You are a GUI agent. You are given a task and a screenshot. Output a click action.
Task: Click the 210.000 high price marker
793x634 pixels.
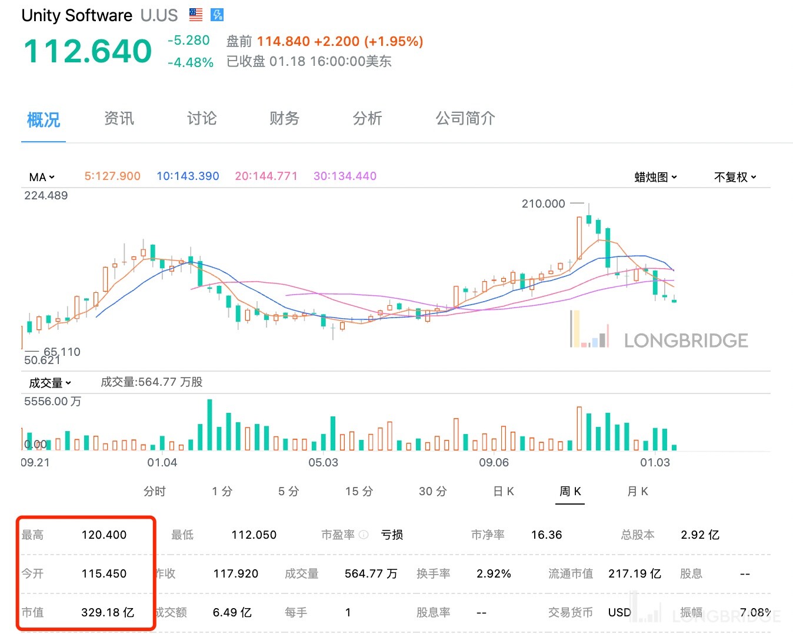(543, 203)
